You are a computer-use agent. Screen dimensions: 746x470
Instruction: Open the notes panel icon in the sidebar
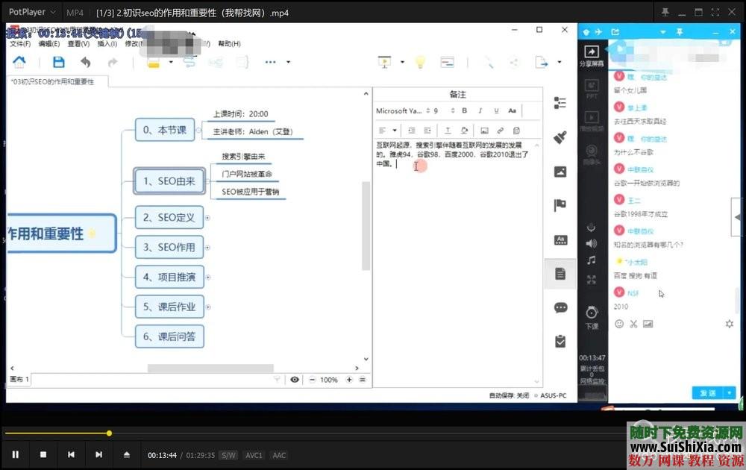(x=562, y=274)
